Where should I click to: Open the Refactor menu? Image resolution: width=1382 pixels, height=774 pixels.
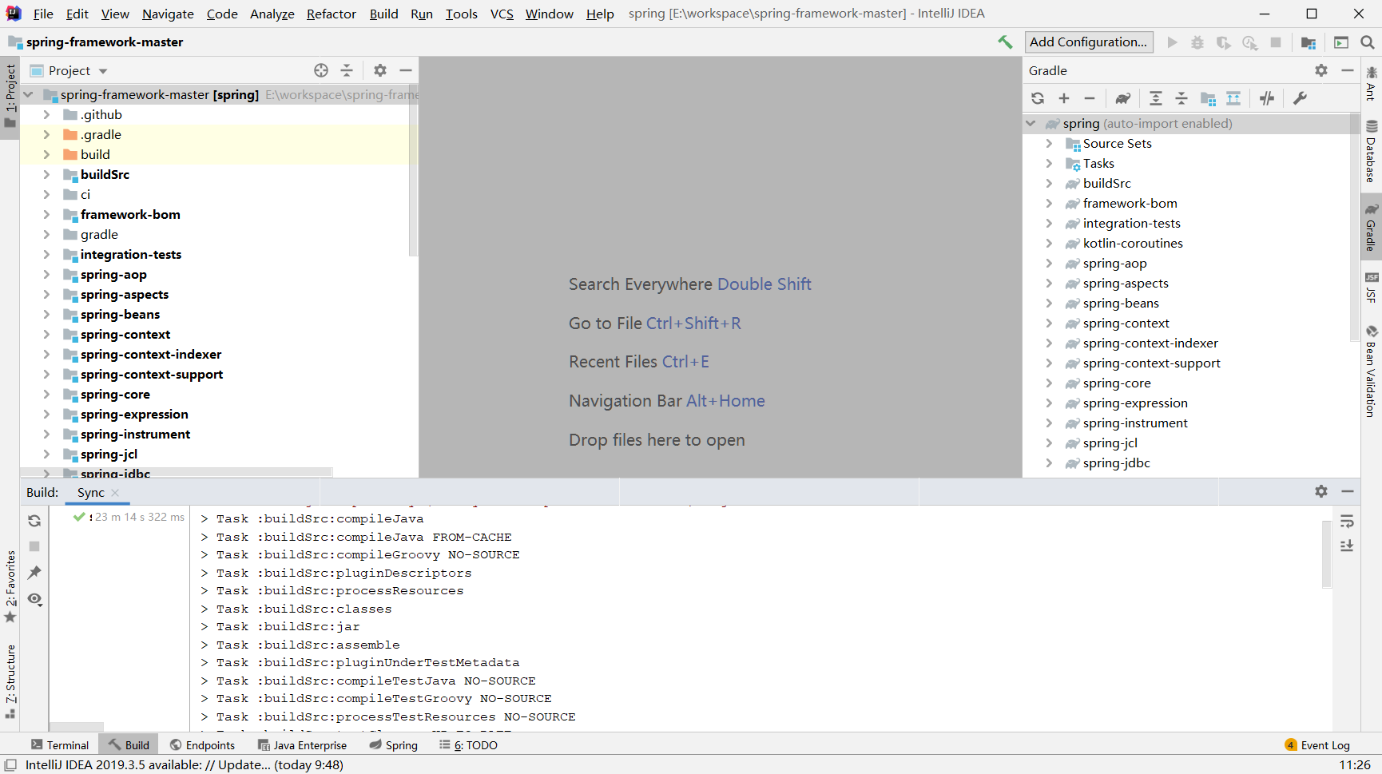332,14
